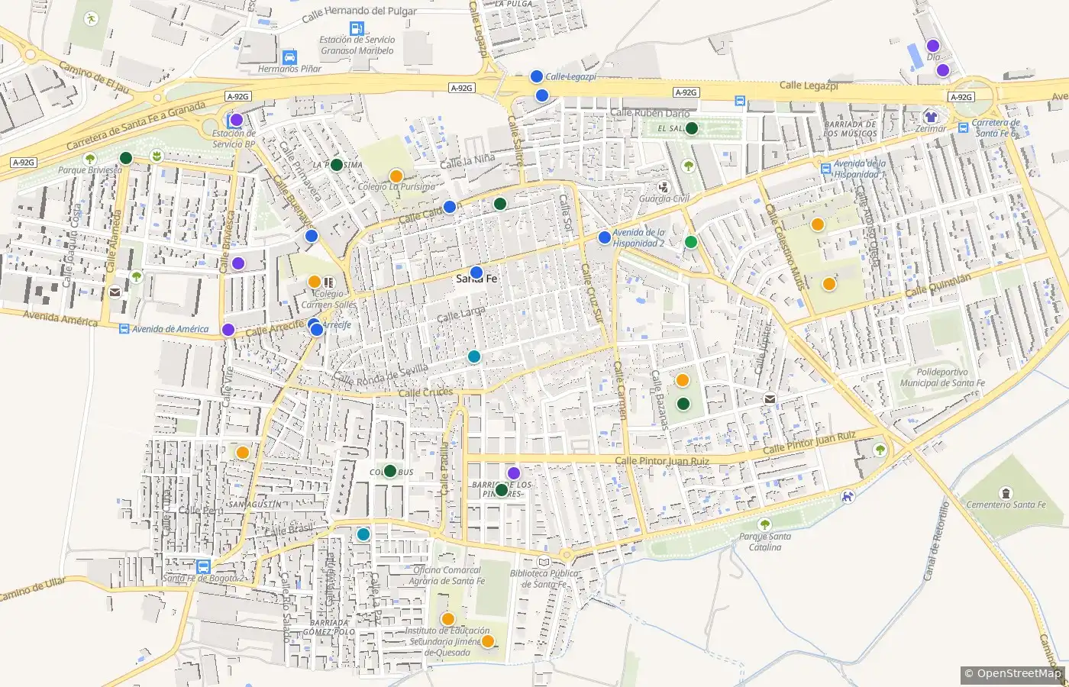Click the Oficina Comarcal Agraria de Santa Fe label
This screenshot has width=1069, height=687.
click(447, 576)
